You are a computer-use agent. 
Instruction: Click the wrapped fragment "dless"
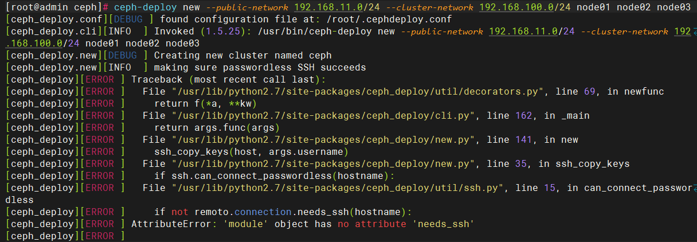(x=19, y=200)
